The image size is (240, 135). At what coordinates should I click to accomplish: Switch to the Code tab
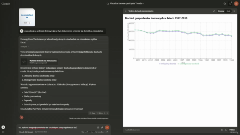[228, 11]
